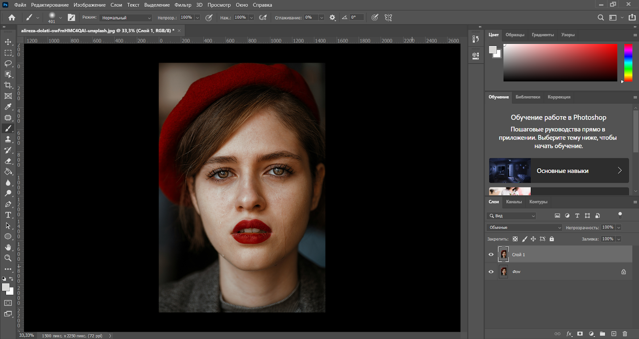This screenshot has width=639, height=339.
Task: Select the Crop tool
Action: tap(8, 85)
